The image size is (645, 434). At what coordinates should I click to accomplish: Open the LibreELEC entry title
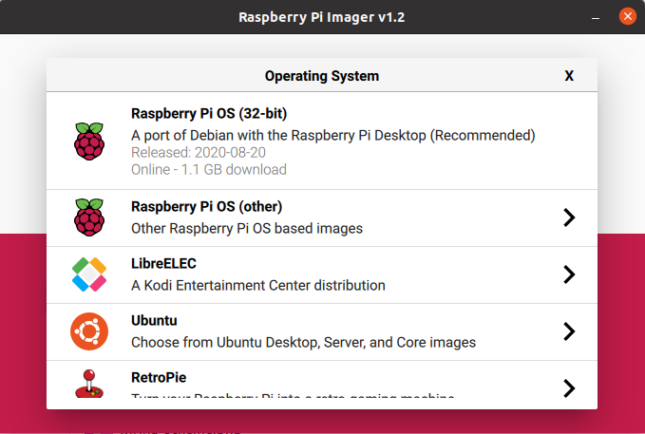click(163, 263)
